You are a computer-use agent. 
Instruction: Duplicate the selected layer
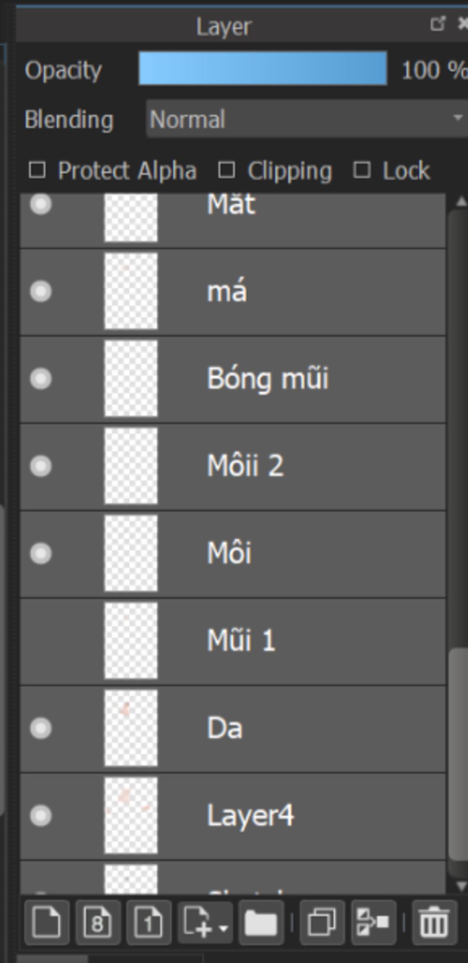pyautogui.click(x=322, y=922)
